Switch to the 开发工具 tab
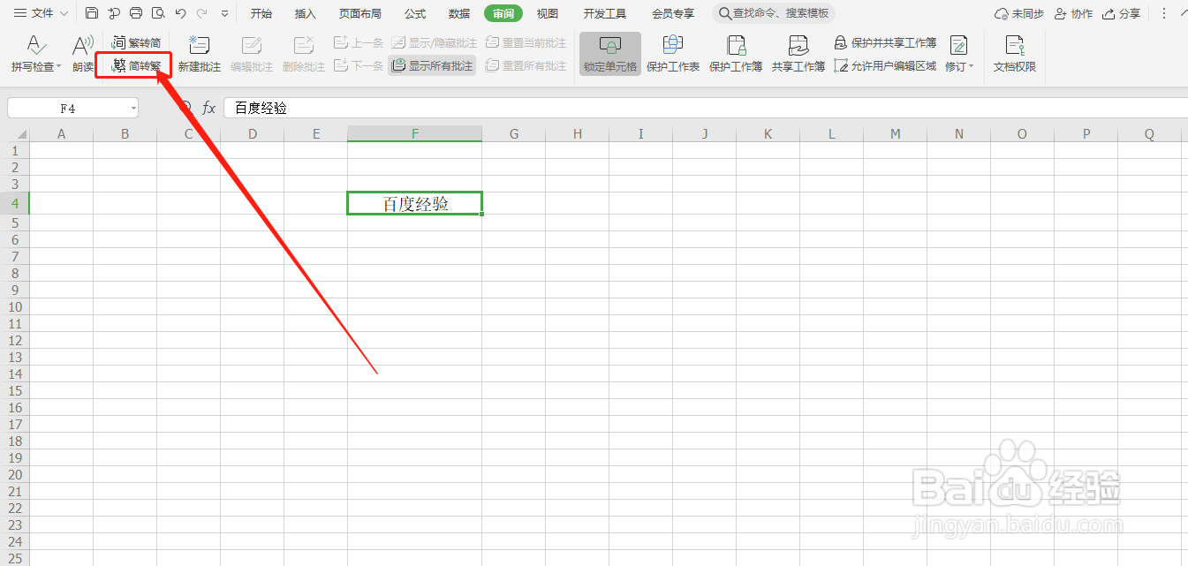 click(605, 13)
